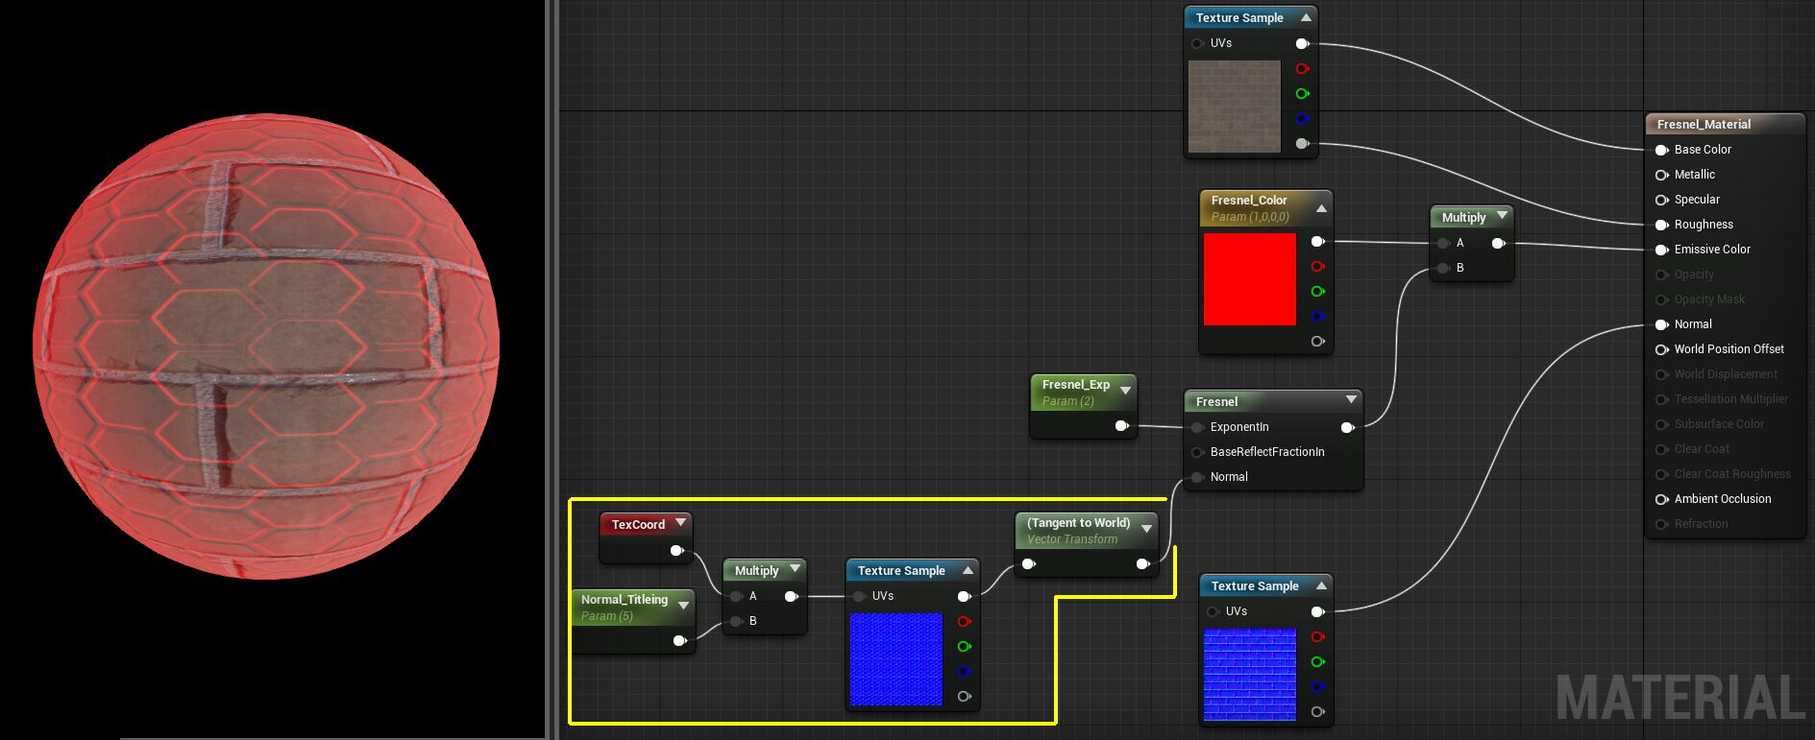Viewport: 1815px width, 740px height.
Task: Select the Fresnel_Color node title
Action: (1248, 200)
